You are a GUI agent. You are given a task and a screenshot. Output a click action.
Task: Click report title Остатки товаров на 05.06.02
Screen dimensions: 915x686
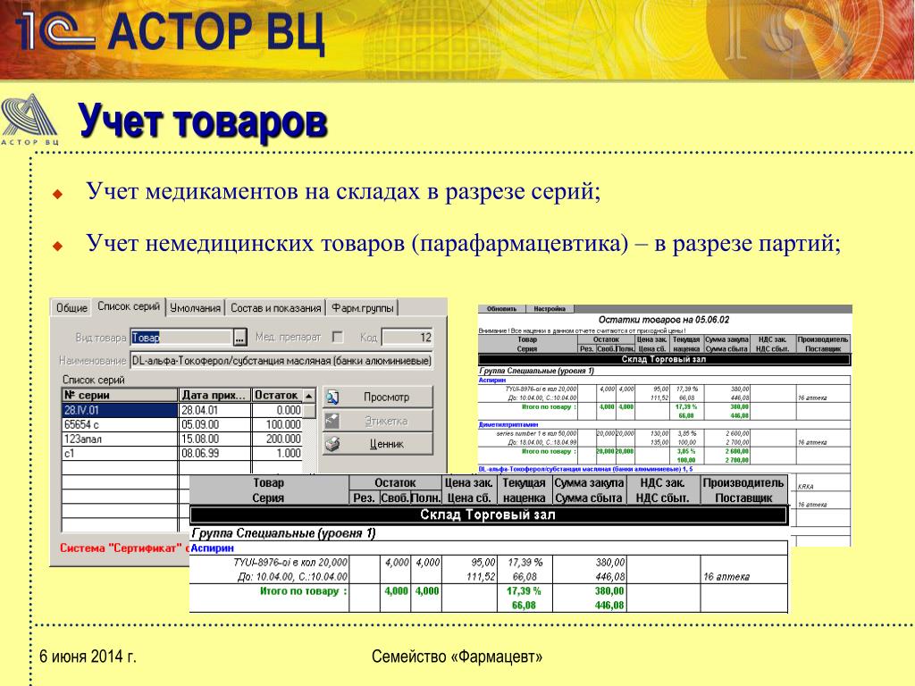[x=664, y=320]
